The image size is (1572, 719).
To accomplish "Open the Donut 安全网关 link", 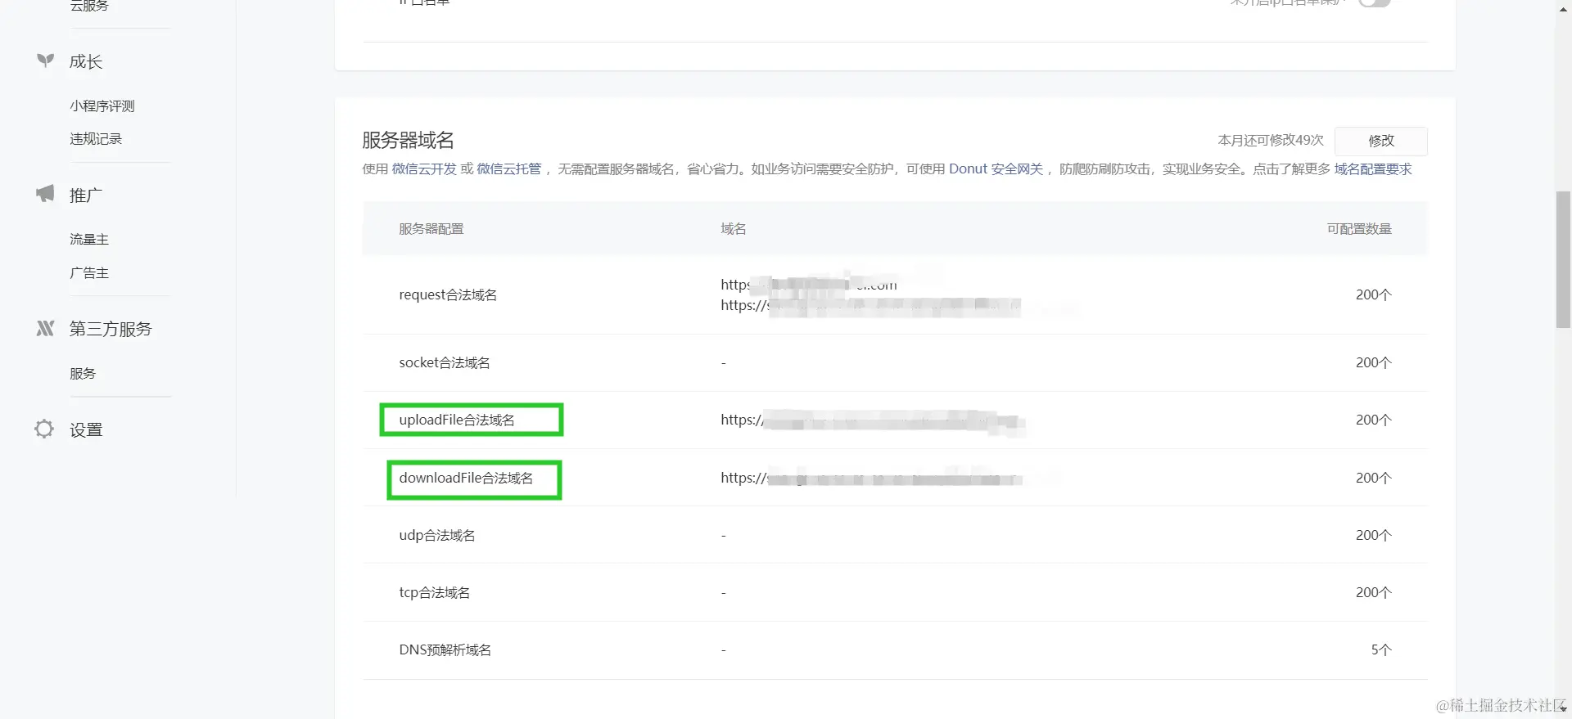I will 996,169.
